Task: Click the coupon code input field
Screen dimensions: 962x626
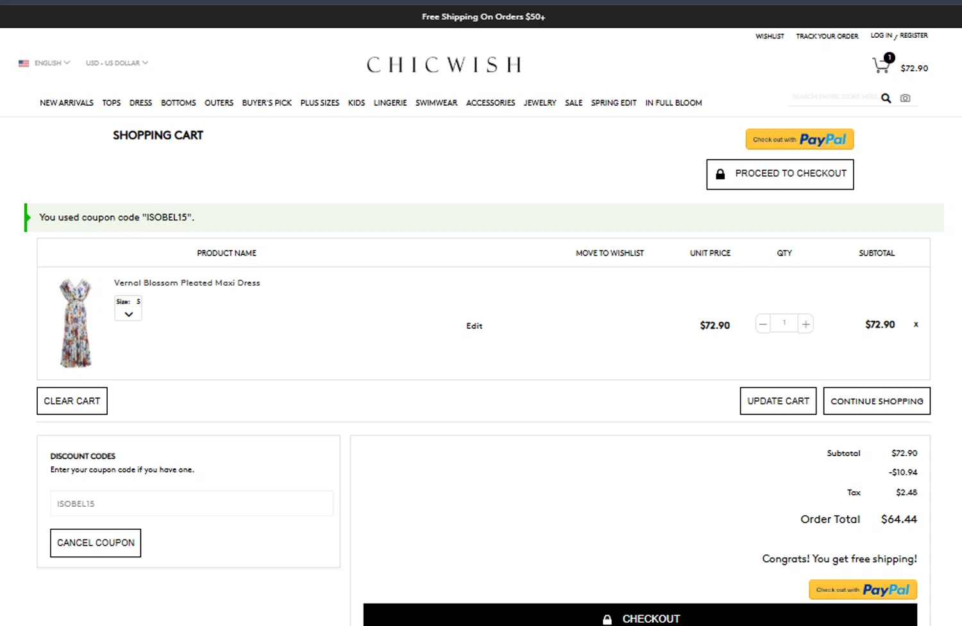Action: point(192,504)
